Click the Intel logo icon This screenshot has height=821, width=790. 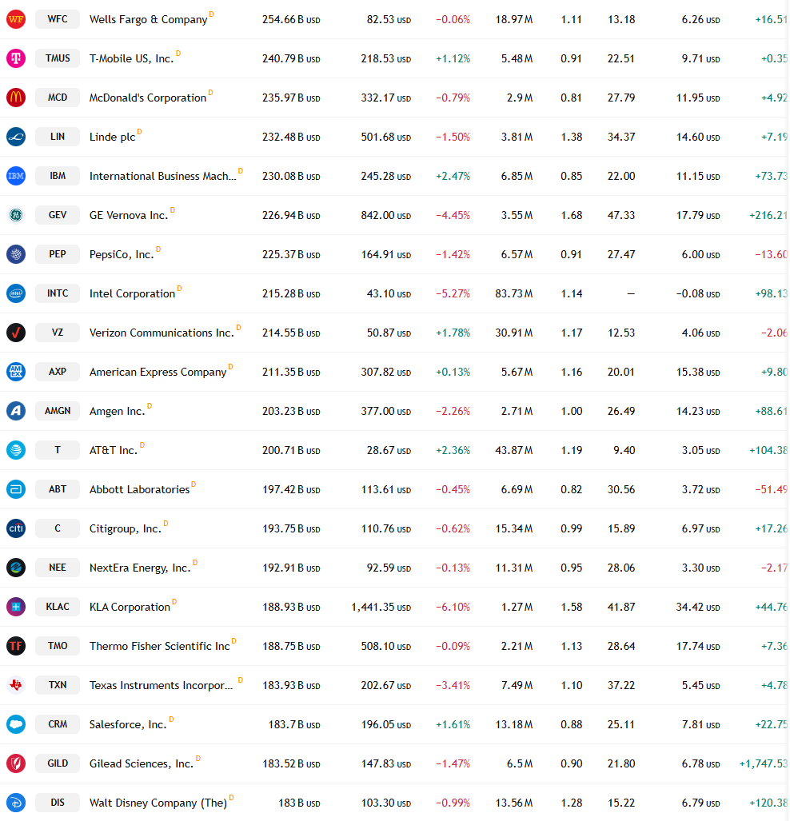[x=16, y=293]
